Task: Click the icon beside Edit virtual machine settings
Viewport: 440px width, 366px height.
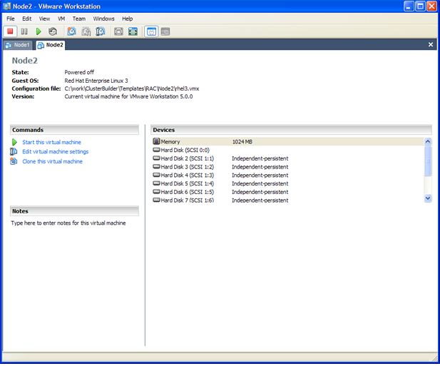Action: pyautogui.click(x=14, y=151)
